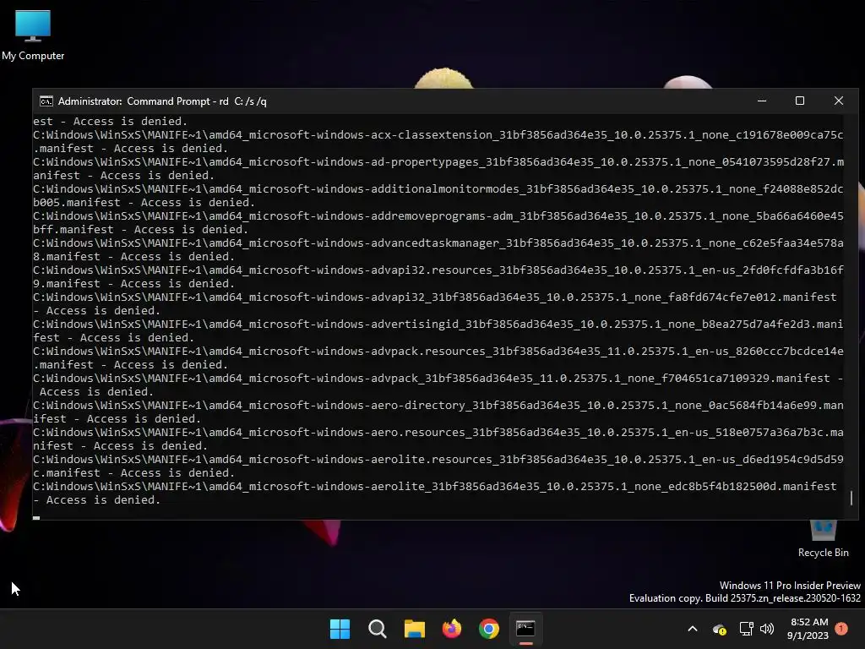
Task: Click the line with acx-classextension manifest path
Action: 438,135
